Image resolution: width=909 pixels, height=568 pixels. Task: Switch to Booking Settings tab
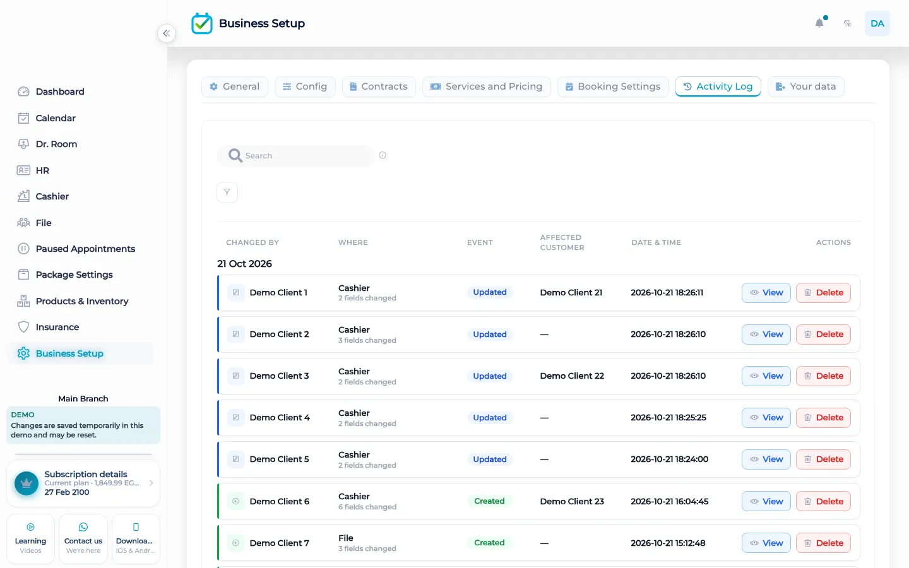tap(613, 86)
